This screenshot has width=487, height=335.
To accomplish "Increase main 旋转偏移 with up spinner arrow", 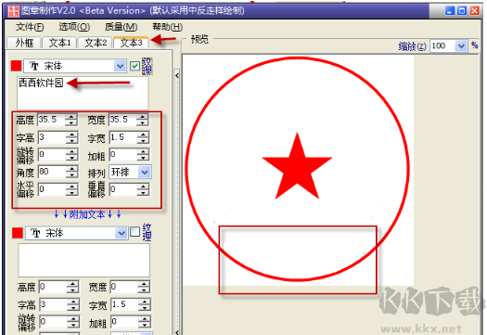I will 72,151.
